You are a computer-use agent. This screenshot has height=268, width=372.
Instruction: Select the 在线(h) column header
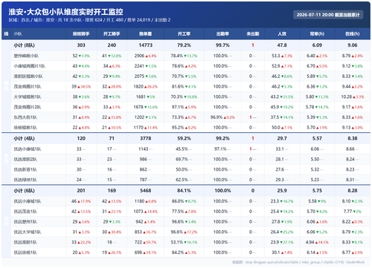[x=352, y=33]
